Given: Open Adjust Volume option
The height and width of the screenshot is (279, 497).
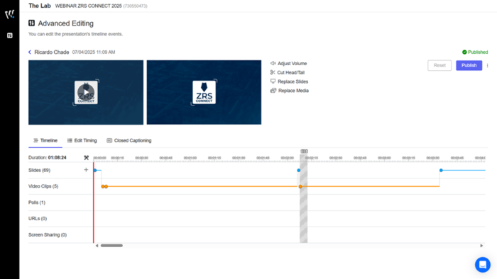Looking at the screenshot, I should 288,64.
